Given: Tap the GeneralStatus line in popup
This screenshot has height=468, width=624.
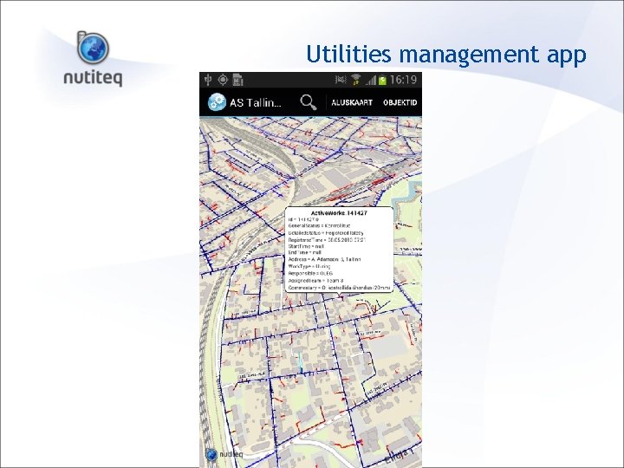Looking at the screenshot, I should coord(319,225).
